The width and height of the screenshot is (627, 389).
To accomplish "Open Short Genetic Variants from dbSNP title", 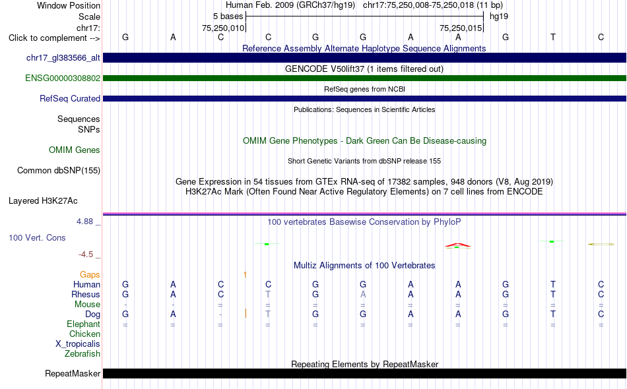I will [364, 161].
